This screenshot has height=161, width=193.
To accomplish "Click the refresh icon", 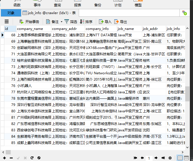I will pos(32,158).
